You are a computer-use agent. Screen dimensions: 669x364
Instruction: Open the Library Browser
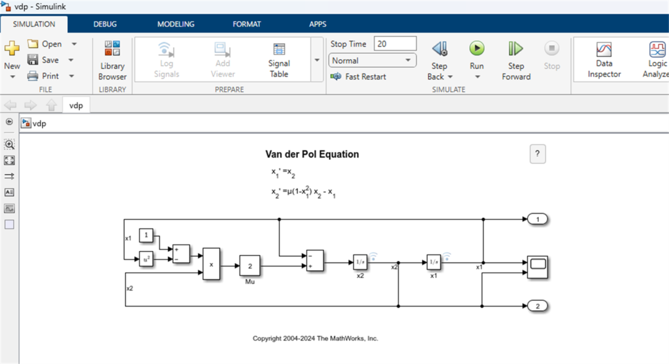pyautogui.click(x=112, y=60)
